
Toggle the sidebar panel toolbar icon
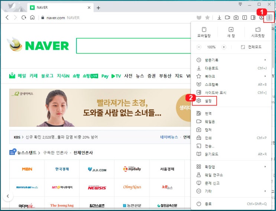point(253,17)
